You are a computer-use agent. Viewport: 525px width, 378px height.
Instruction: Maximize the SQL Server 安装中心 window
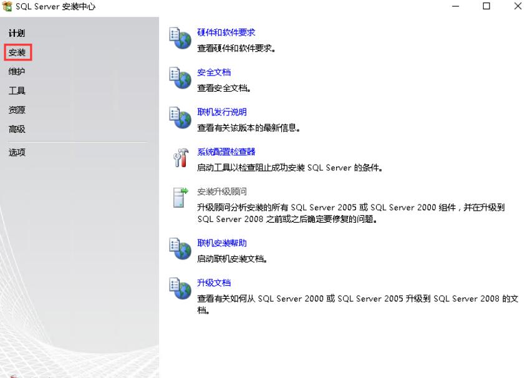(486, 6)
